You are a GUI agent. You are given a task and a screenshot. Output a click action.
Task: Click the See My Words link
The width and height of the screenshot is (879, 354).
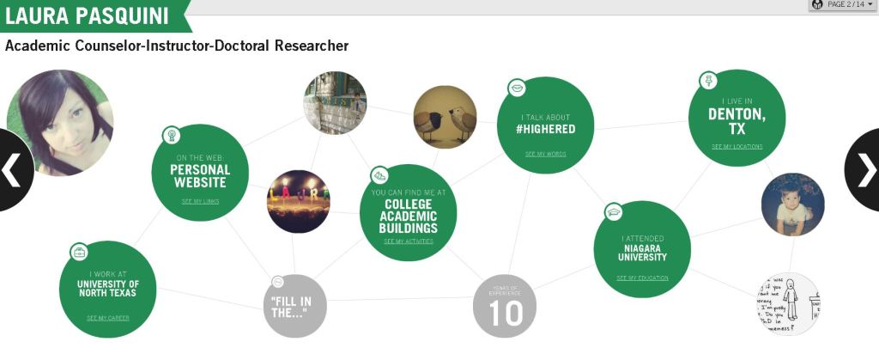546,155
